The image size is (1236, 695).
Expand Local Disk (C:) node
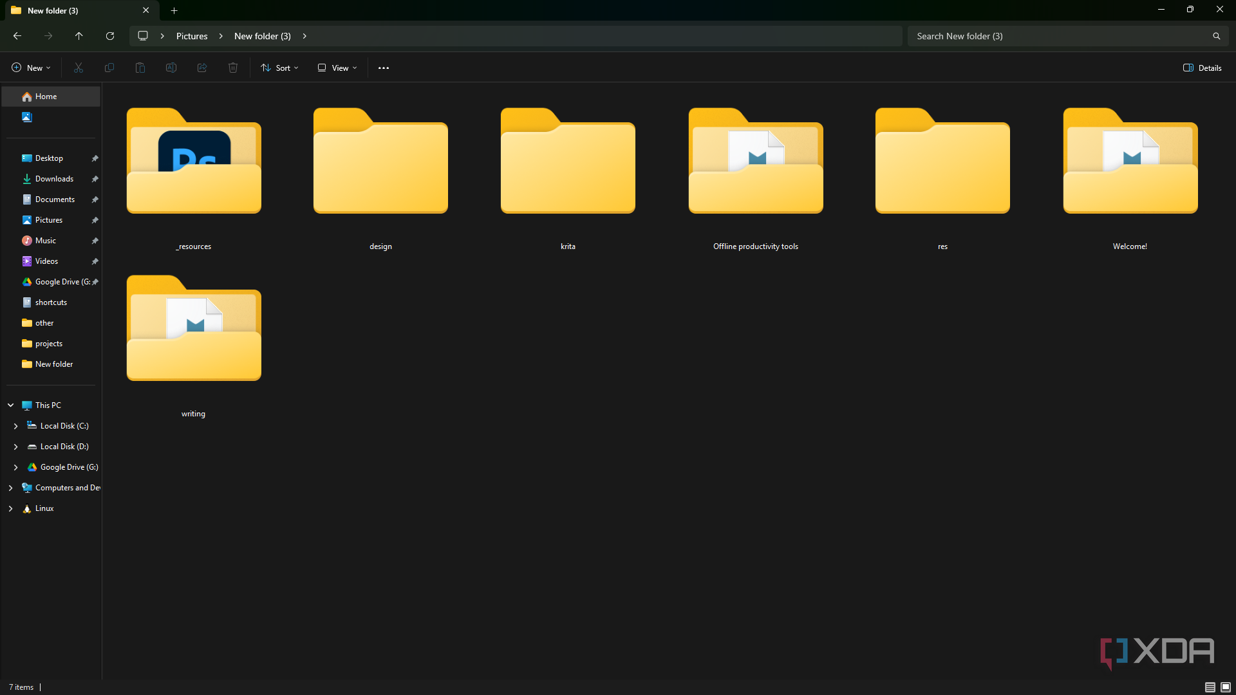click(x=16, y=426)
